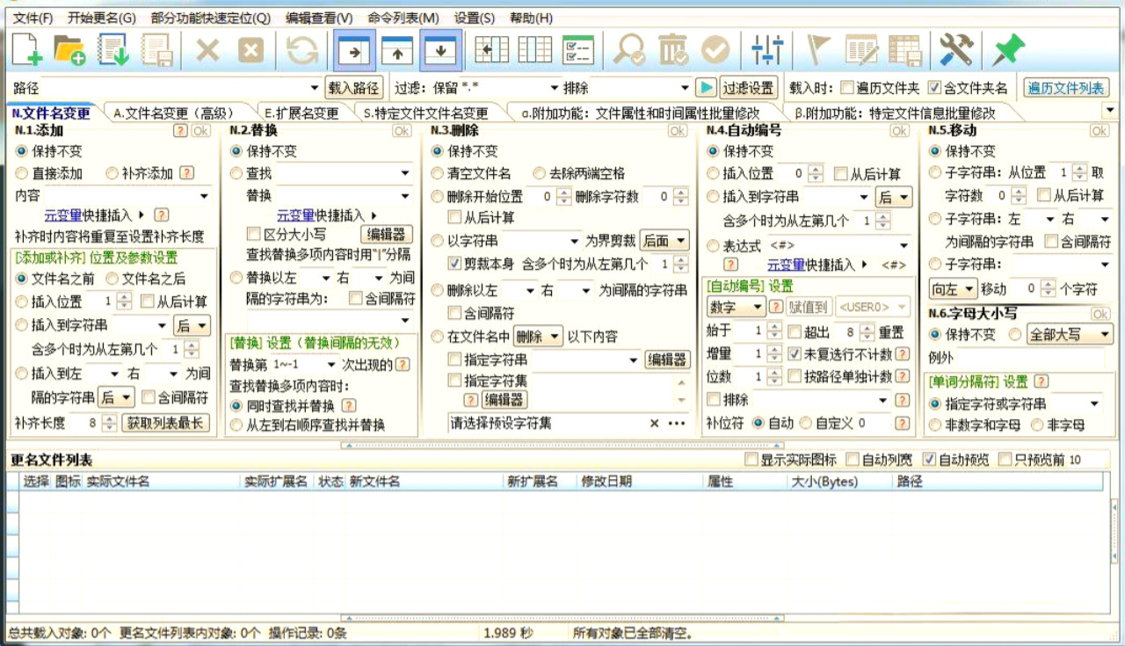
Task: Expand the 排除 filter dropdown
Action: point(686,88)
